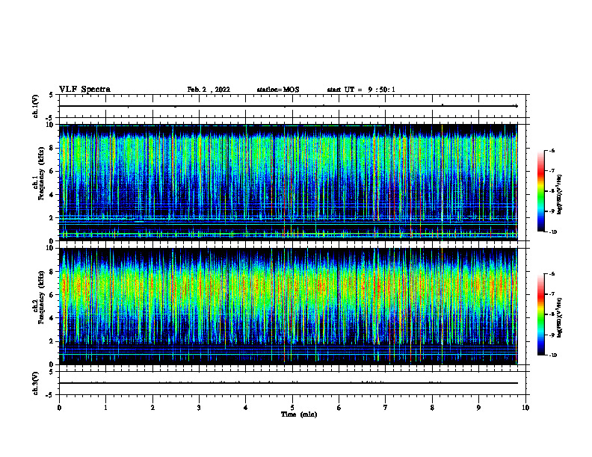Click the "-5" tick on ch.1(V) axis

50,118
